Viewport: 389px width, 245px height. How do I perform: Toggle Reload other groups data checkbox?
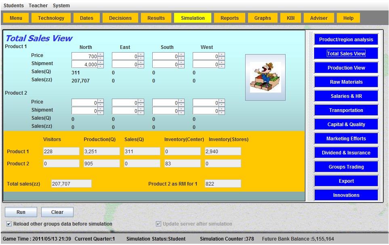pyautogui.click(x=9, y=224)
